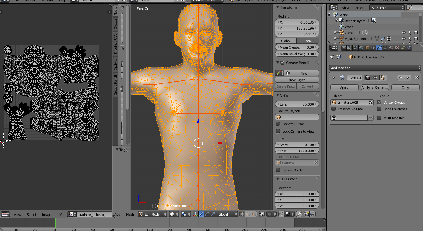This screenshot has height=231, width=423.
Task: Open the UVs menu in UV editor
Action: (60, 214)
